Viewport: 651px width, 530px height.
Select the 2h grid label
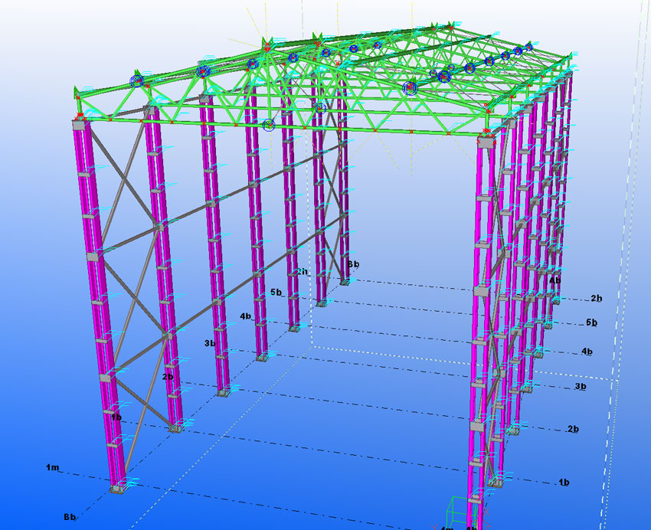coord(303,272)
